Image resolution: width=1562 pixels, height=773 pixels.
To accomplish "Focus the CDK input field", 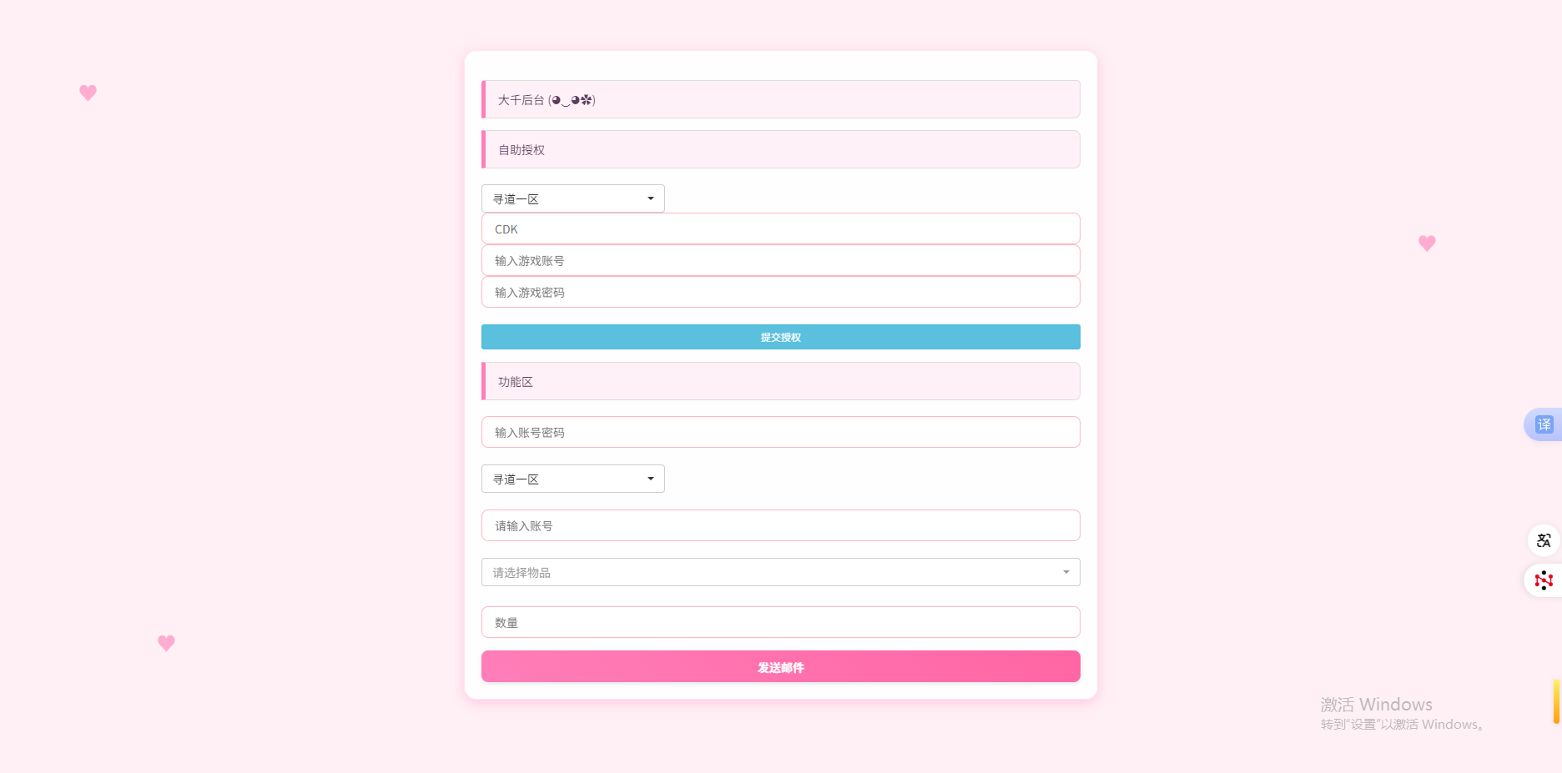I will [x=781, y=228].
